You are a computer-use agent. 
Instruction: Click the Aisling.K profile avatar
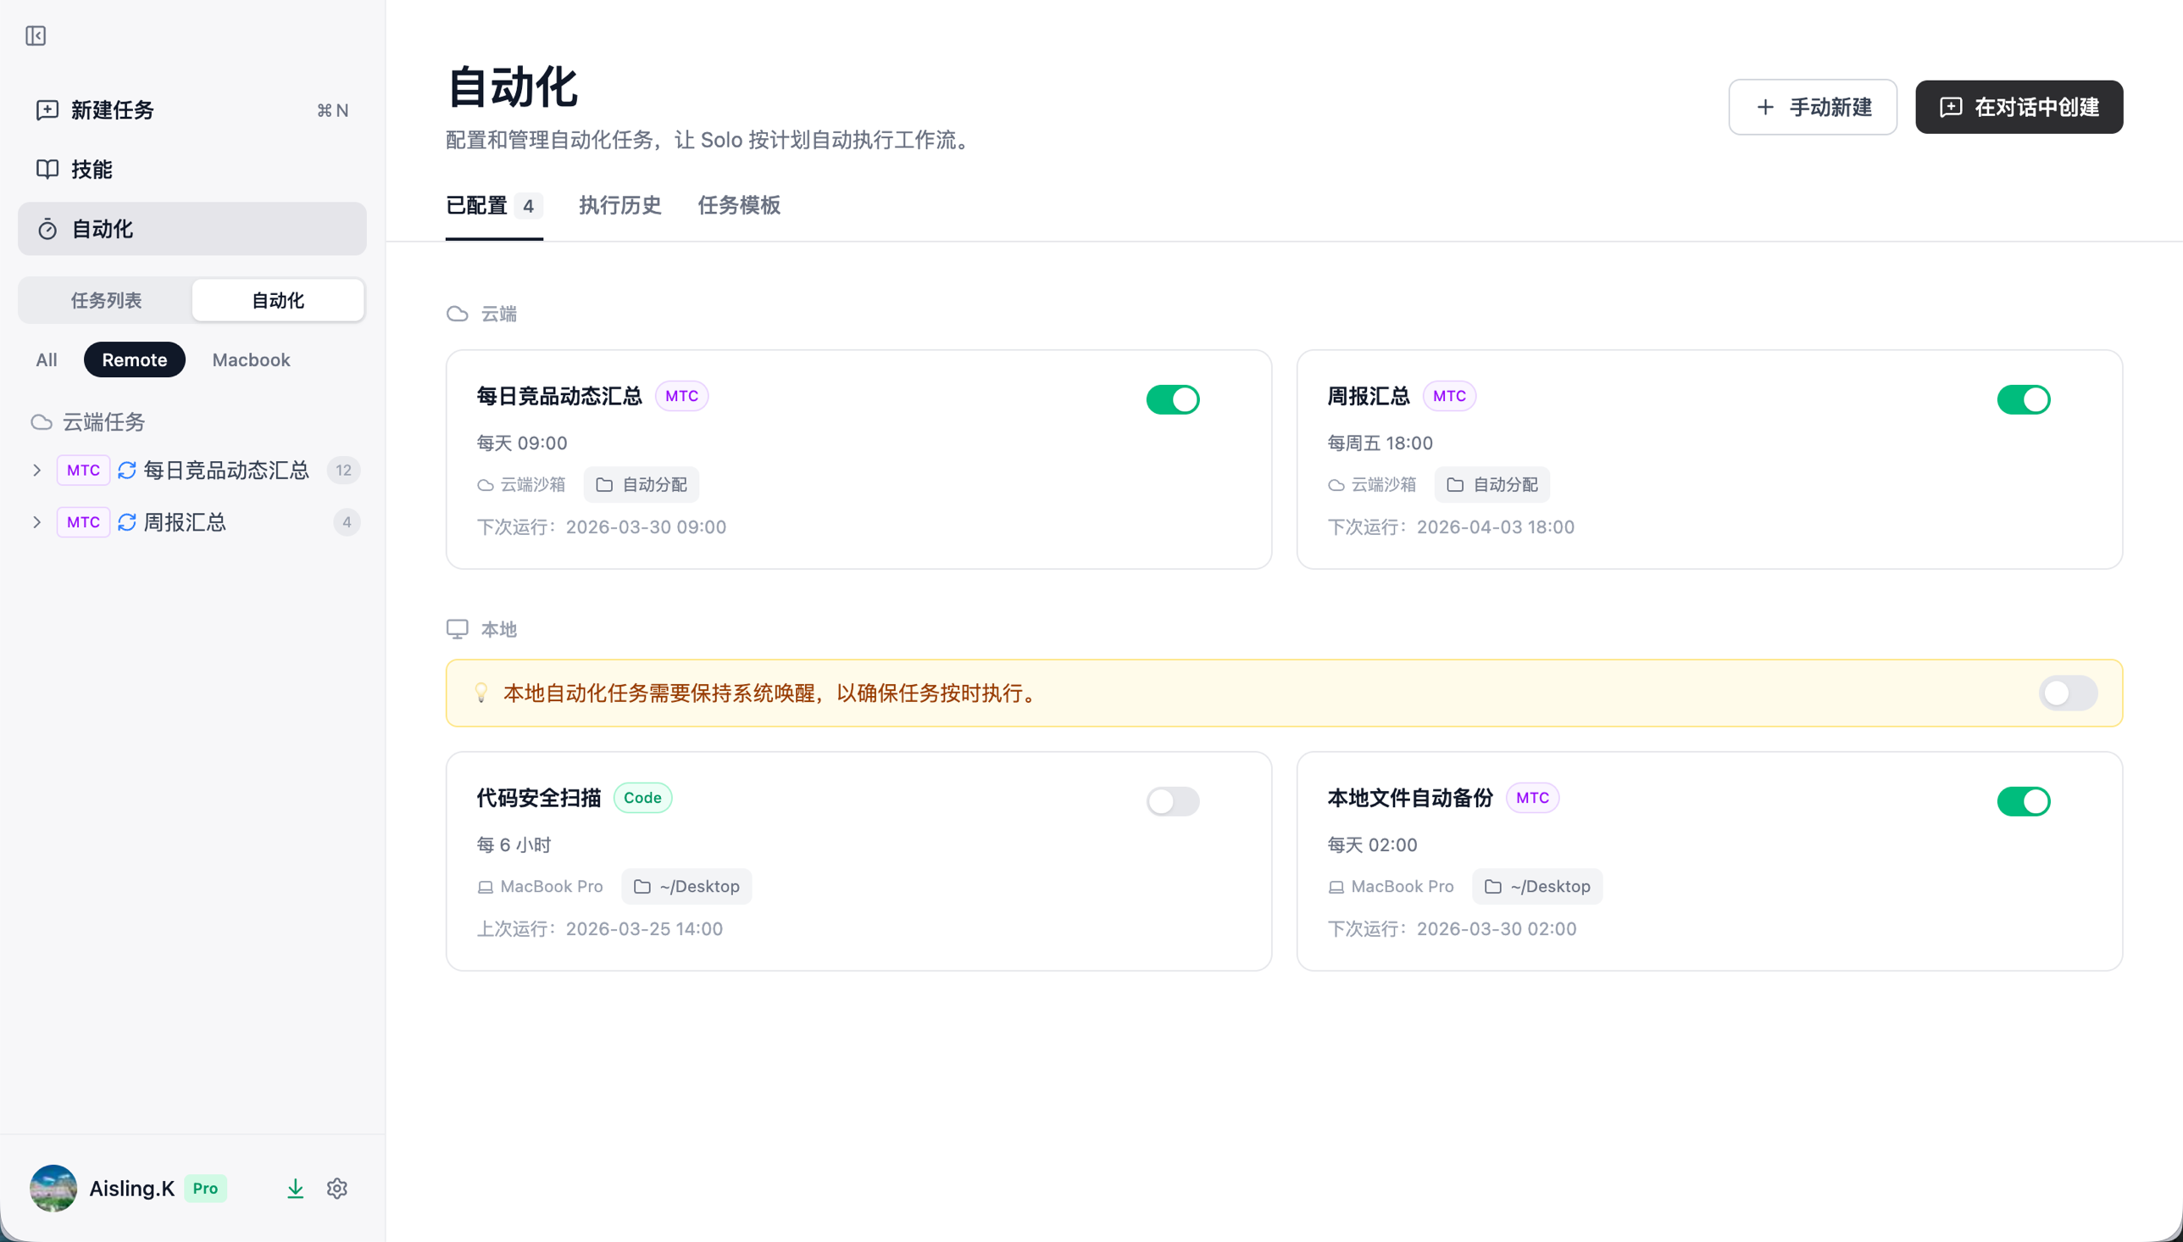[x=52, y=1188]
